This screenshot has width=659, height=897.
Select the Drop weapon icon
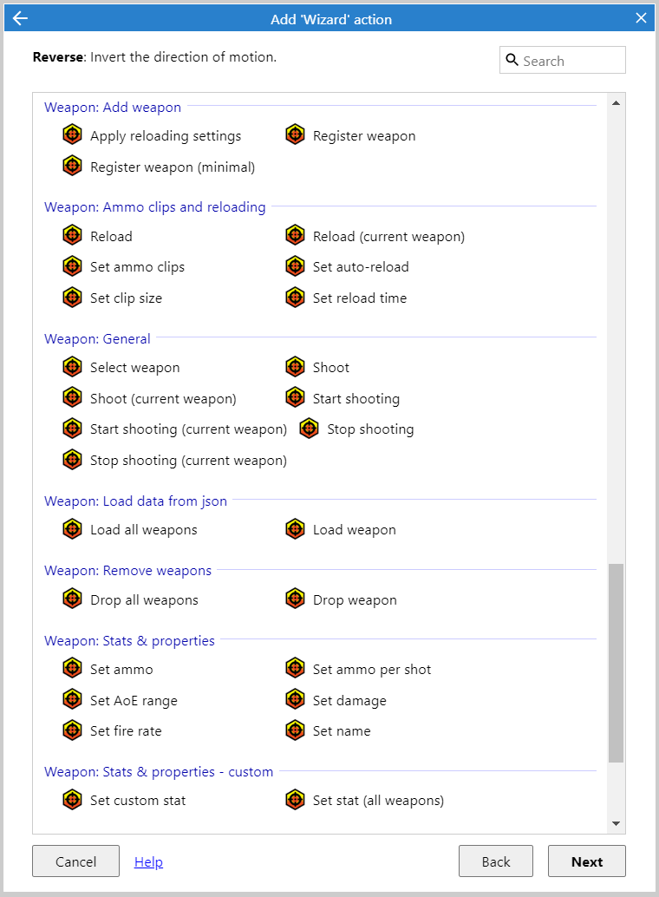tap(296, 599)
